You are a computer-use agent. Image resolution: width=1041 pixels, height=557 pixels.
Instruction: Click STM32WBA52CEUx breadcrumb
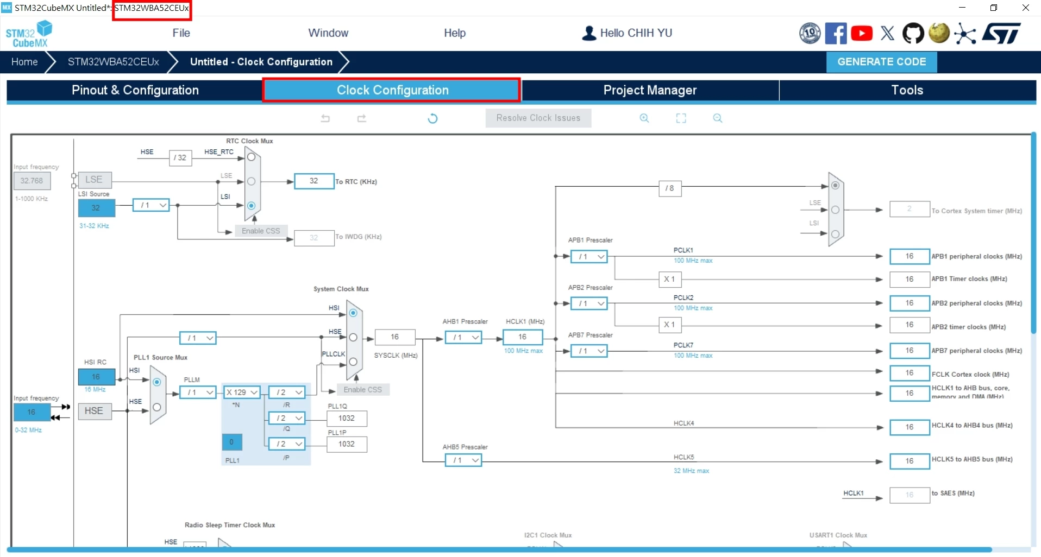coord(114,62)
